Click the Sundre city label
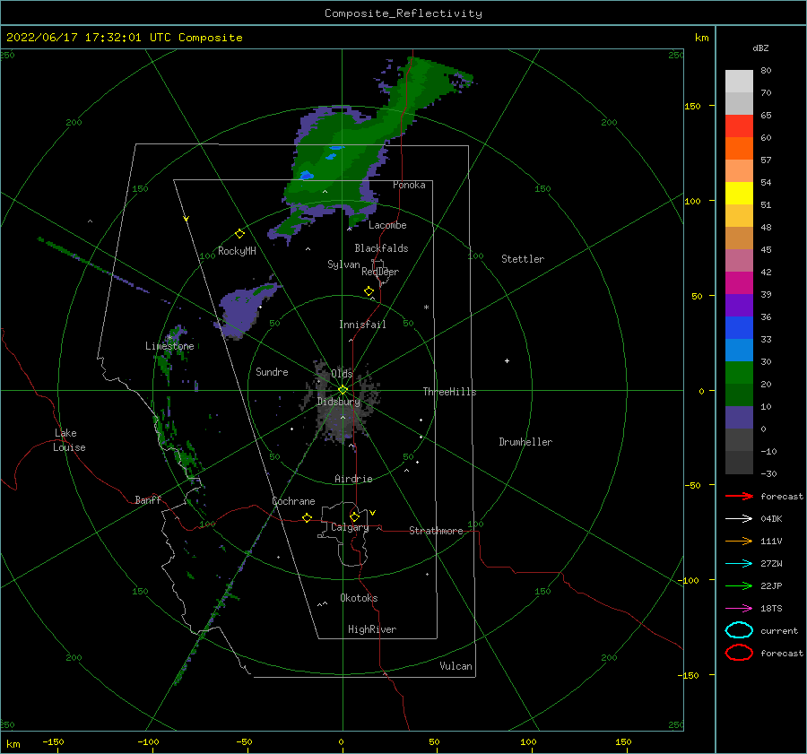Image resolution: width=807 pixels, height=754 pixels. click(x=272, y=371)
